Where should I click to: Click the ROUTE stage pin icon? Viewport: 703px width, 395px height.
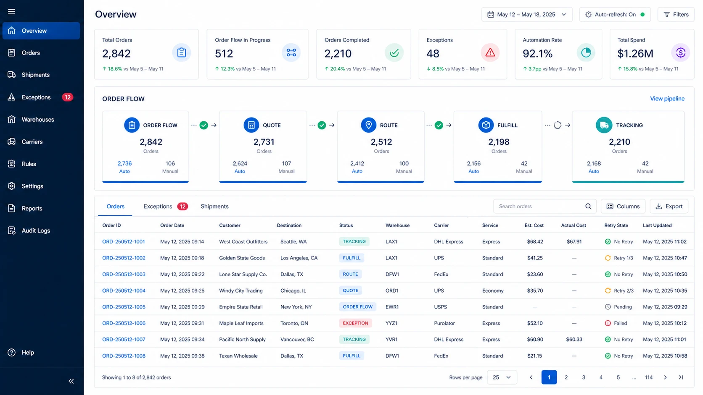tap(369, 125)
